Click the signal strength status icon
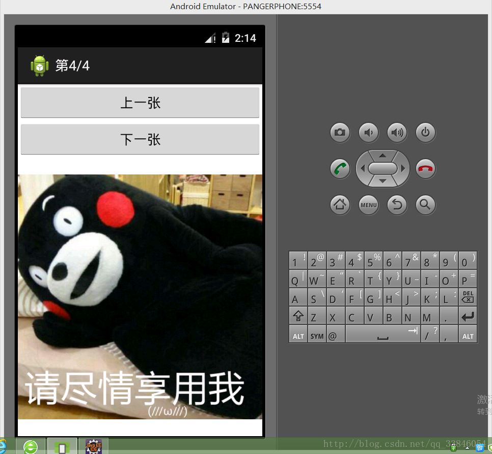Image resolution: width=492 pixels, height=454 pixels. [x=210, y=38]
